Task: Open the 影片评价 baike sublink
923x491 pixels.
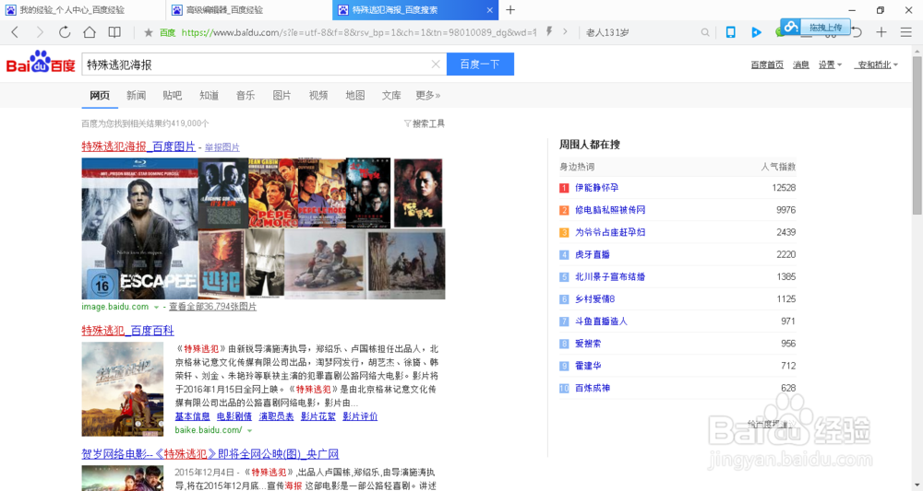Action: [360, 416]
